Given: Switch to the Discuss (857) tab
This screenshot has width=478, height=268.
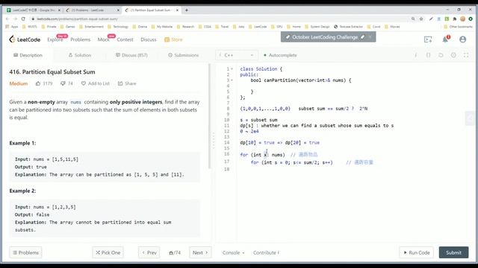Looking at the screenshot, I should coord(131,55).
